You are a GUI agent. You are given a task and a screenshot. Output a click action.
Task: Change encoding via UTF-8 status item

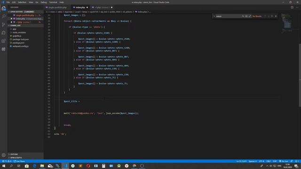click(261, 161)
